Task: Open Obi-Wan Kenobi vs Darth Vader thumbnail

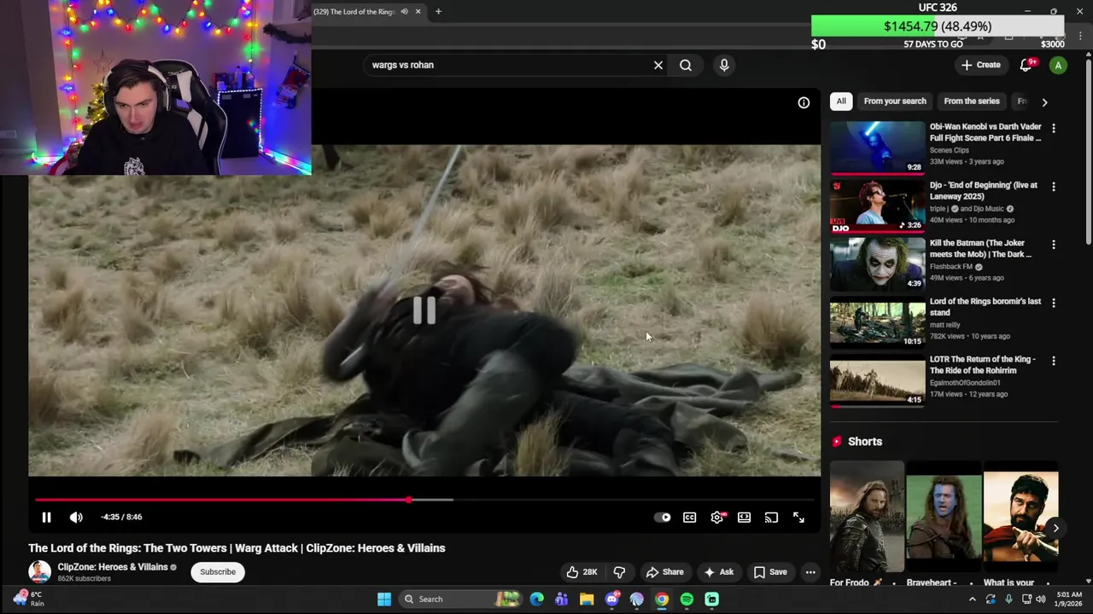Action: tap(878, 148)
